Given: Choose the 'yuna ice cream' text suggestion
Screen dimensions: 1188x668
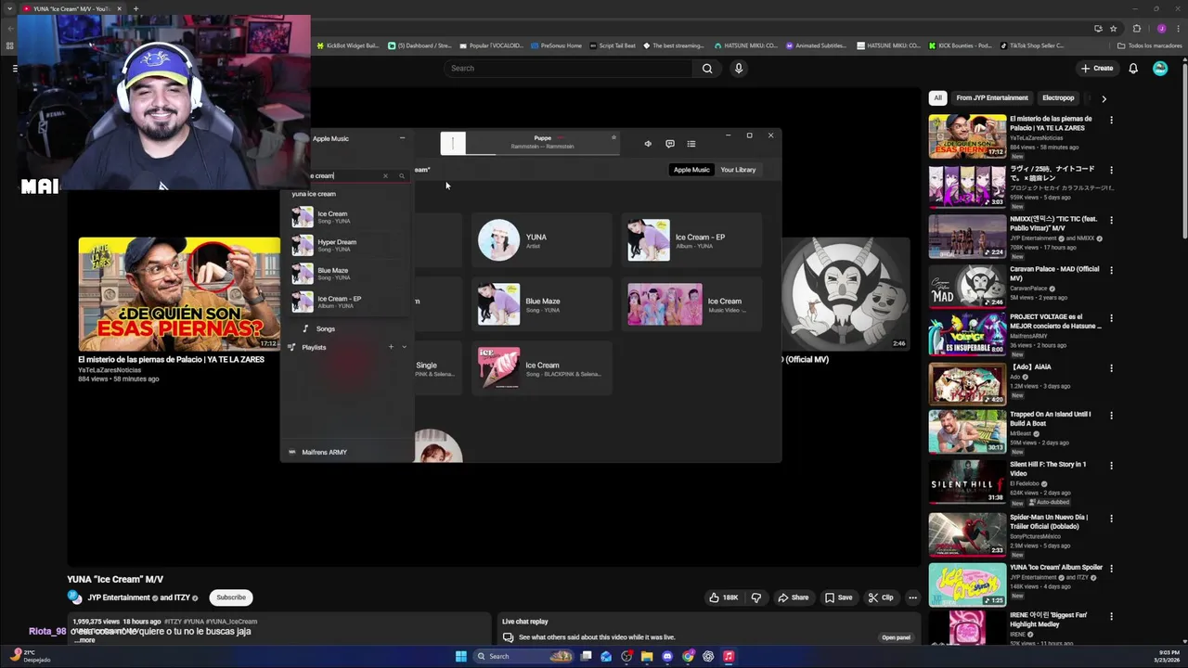Looking at the screenshot, I should point(314,194).
